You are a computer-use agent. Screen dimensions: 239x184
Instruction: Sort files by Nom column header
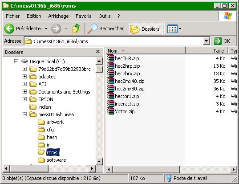(146, 51)
